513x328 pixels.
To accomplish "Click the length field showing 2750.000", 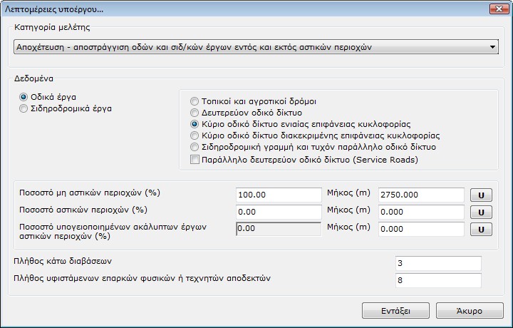I will (420, 195).
